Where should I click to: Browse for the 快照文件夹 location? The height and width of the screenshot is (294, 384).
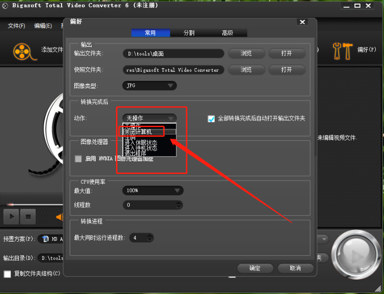246,70
